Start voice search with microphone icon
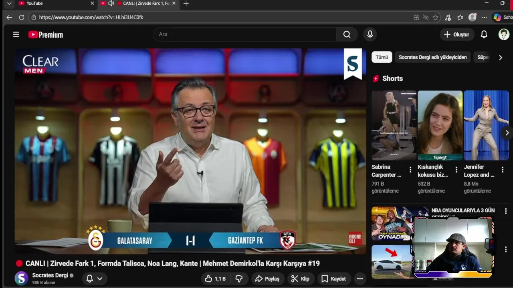Viewport: 513px width, 288px height. (370, 34)
